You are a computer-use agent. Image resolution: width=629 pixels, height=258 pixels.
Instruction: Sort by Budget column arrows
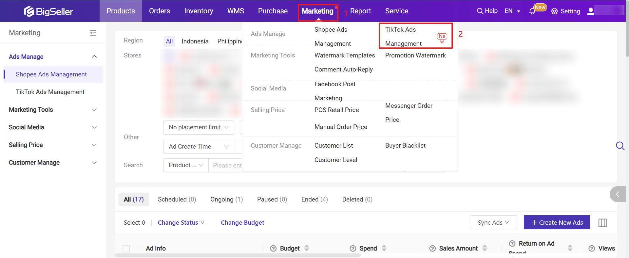coord(307,248)
